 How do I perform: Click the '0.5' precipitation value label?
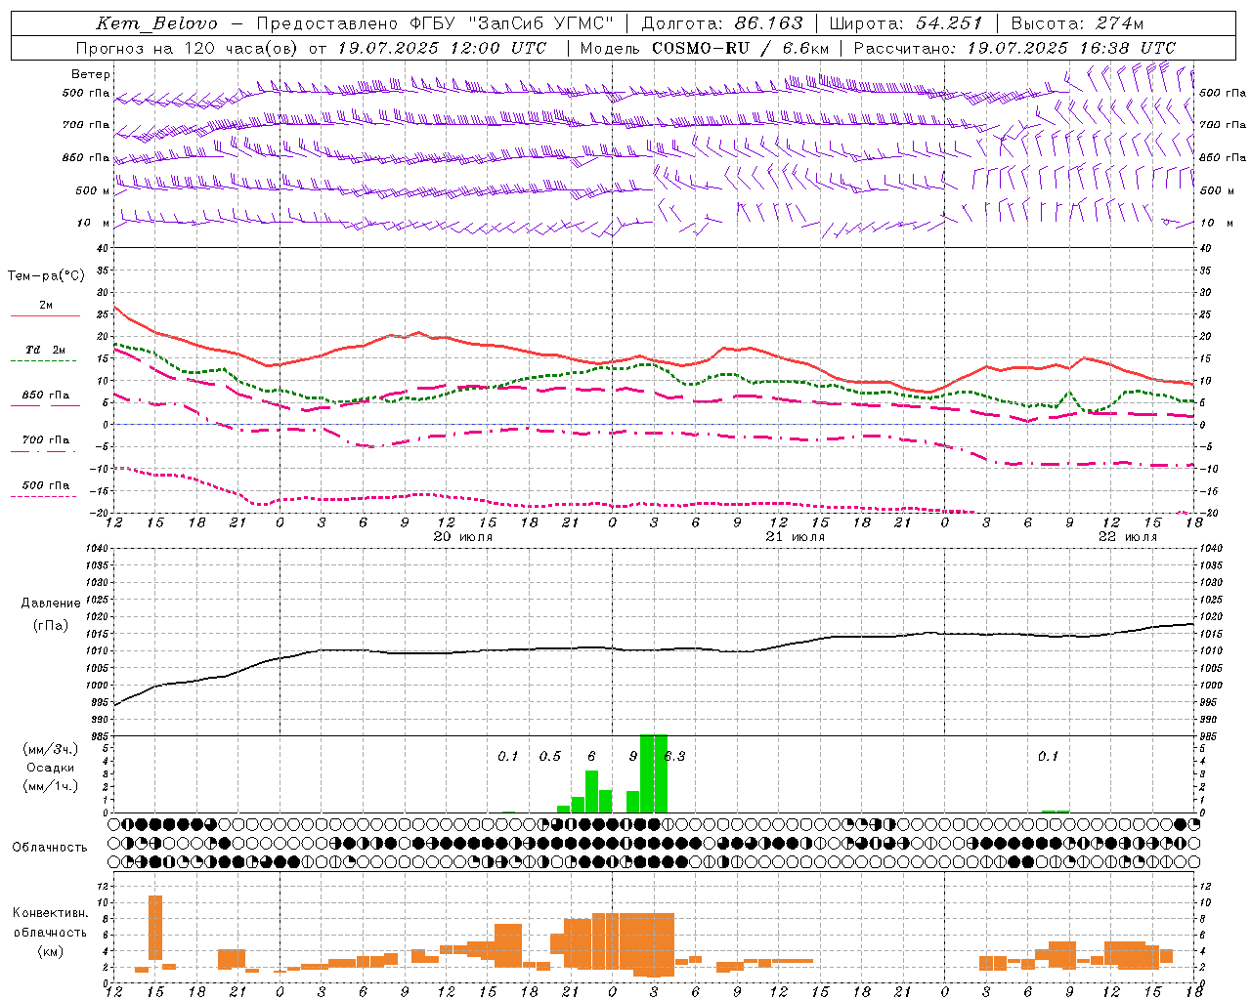pyautogui.click(x=550, y=757)
